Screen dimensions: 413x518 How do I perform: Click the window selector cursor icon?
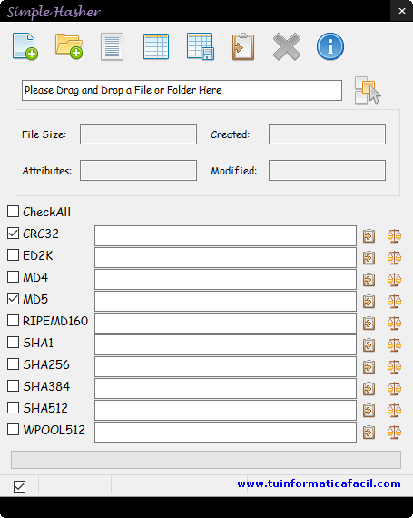coord(368,90)
